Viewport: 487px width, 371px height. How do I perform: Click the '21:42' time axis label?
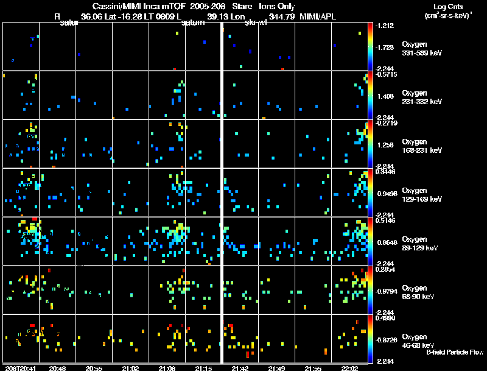240,369
